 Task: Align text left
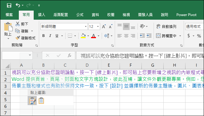(x=119, y=36)
